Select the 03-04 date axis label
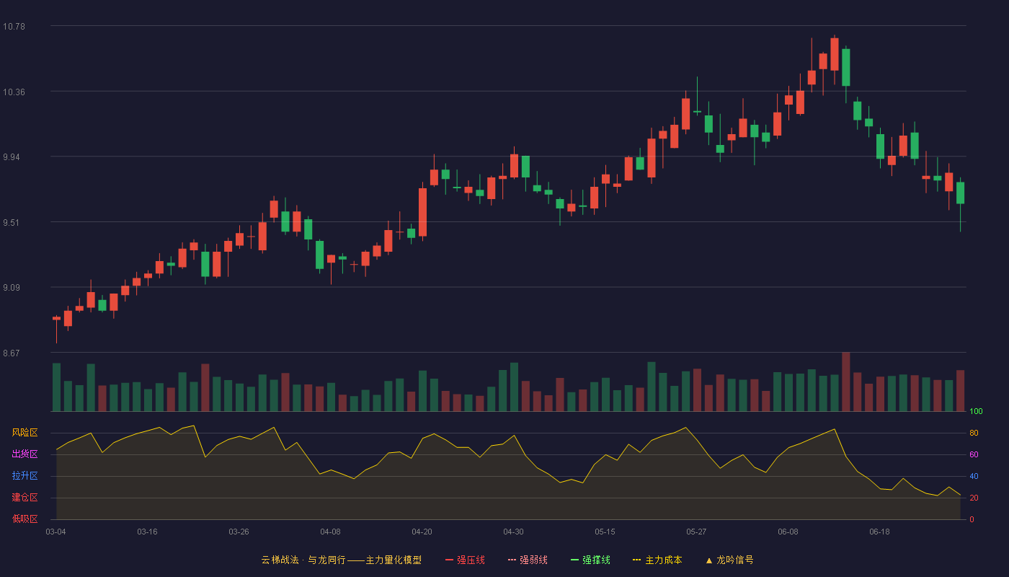The height and width of the screenshot is (577, 1009). click(55, 532)
